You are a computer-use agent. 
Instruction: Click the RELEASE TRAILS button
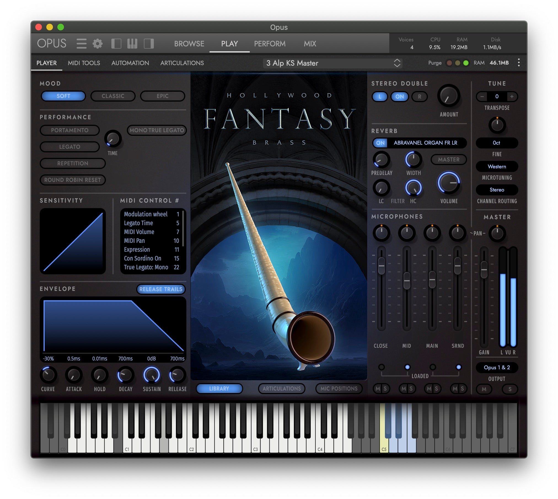[161, 289]
